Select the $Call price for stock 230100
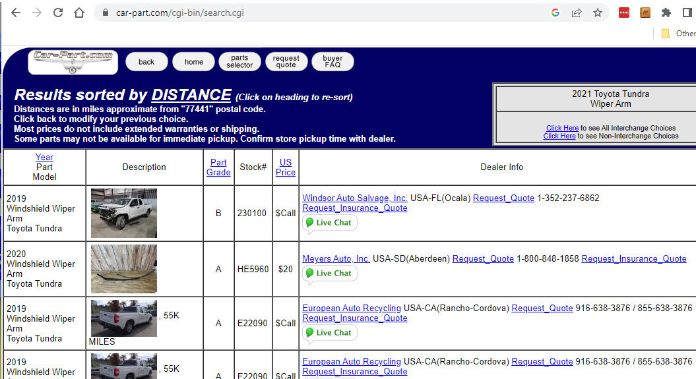 click(x=286, y=213)
